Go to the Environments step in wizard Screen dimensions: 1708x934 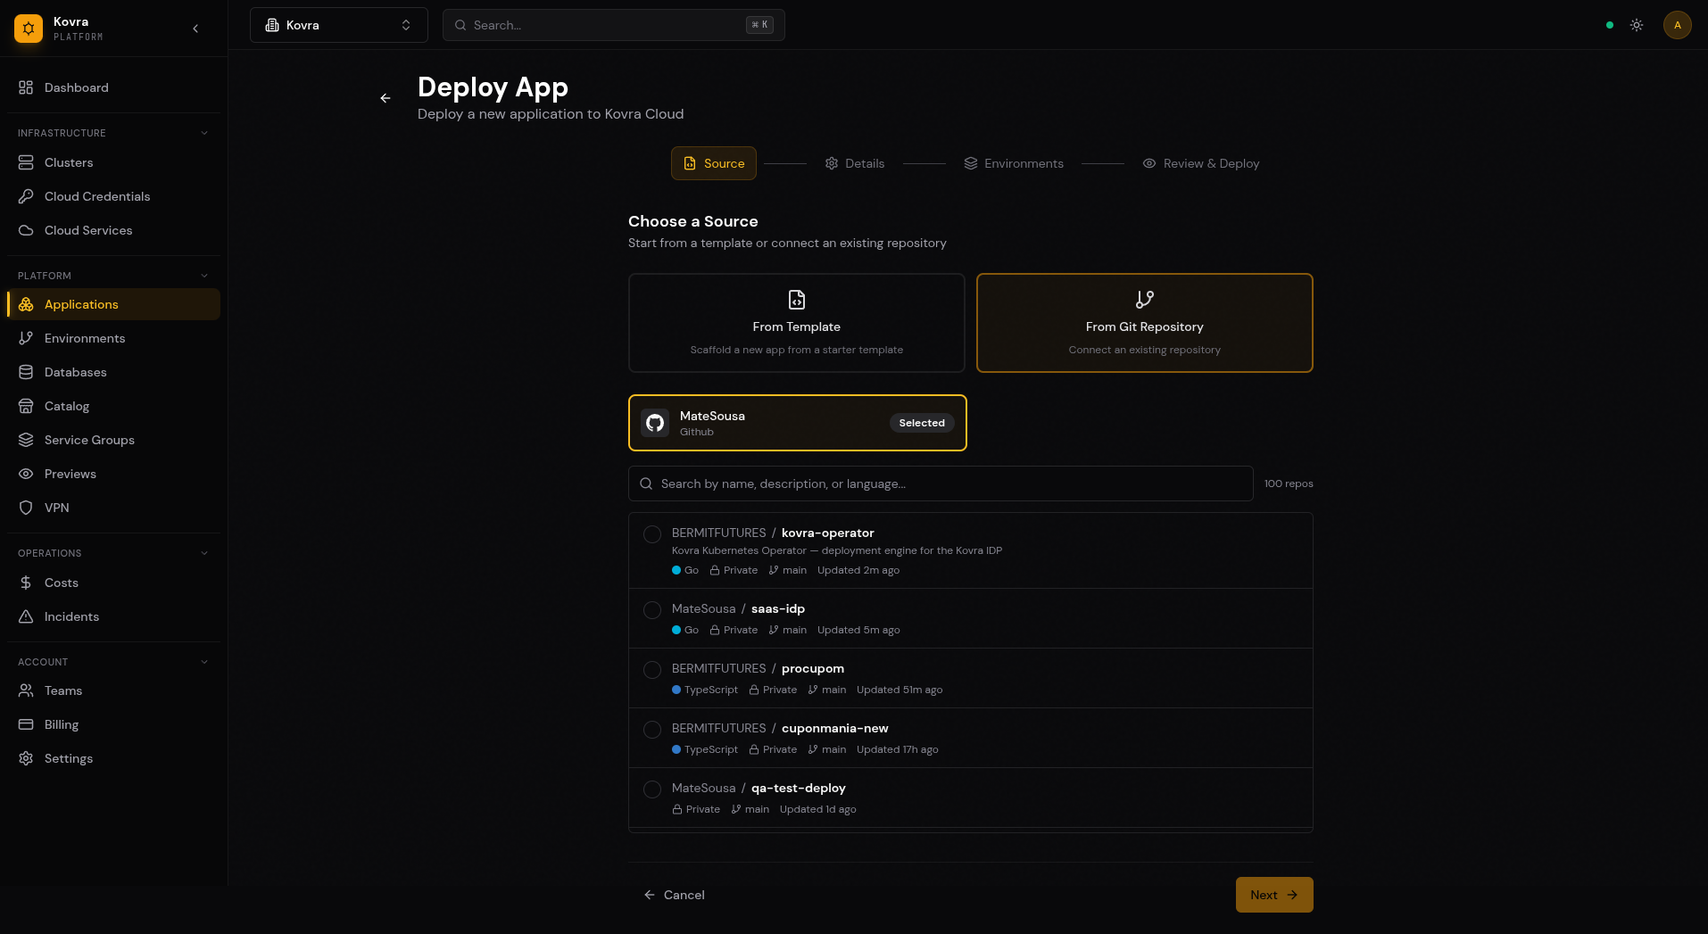1014,163
